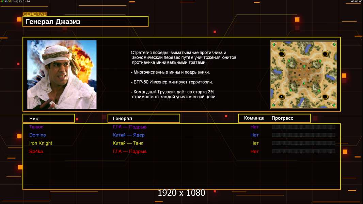The image size is (363, 204).
Task: Select player name Bo4ka
Action: (36, 151)
